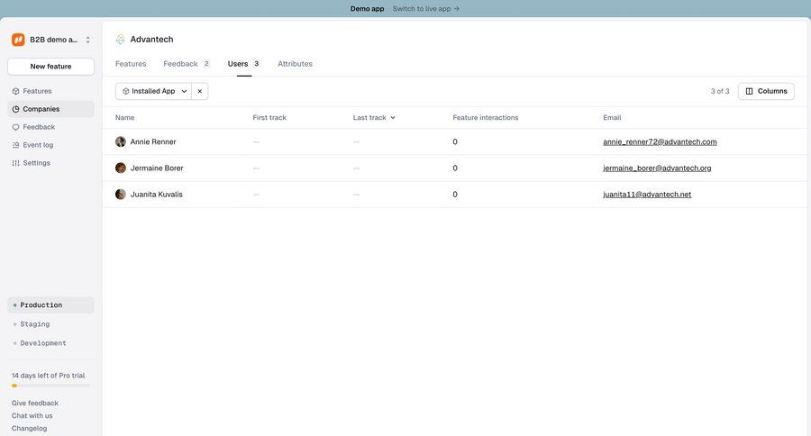The height and width of the screenshot is (436, 811).
Task: Click email jermaine_borer@advantech.org
Action: (x=657, y=168)
